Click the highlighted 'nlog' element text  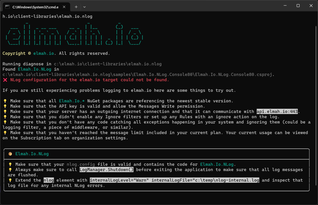pos(49,180)
